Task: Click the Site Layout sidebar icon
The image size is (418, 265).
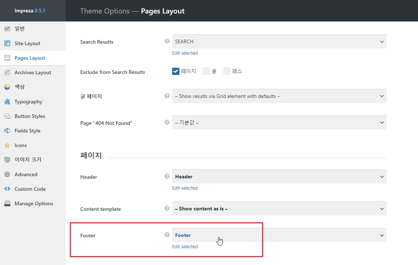Action: click(7, 43)
